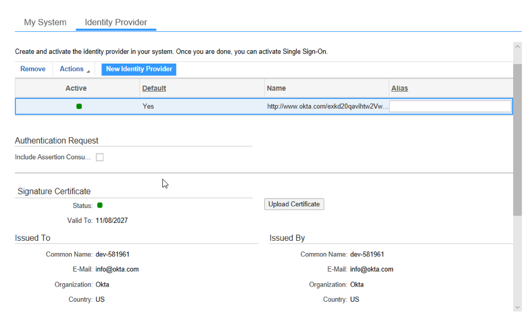Click the info@okta.com email under Issued By

[372, 269]
